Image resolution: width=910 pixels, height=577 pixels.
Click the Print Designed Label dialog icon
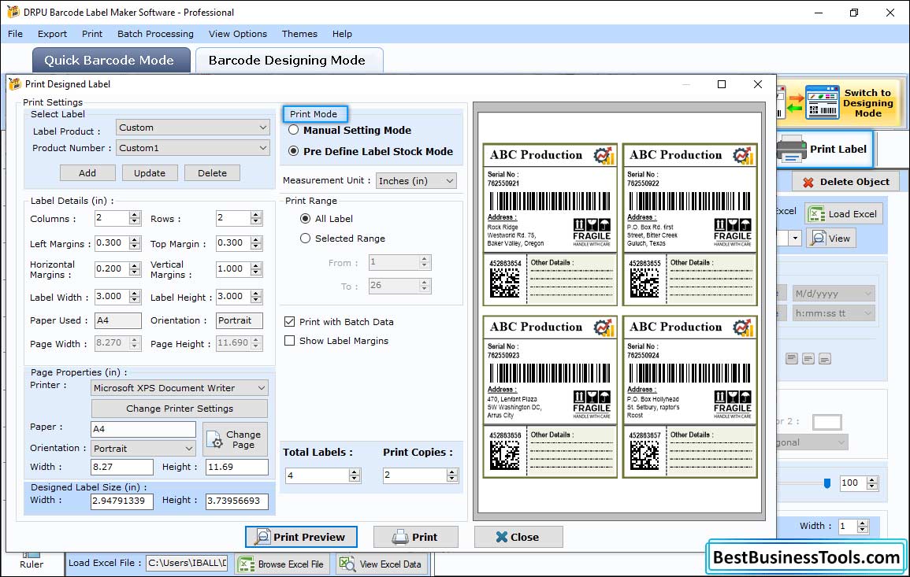point(15,84)
